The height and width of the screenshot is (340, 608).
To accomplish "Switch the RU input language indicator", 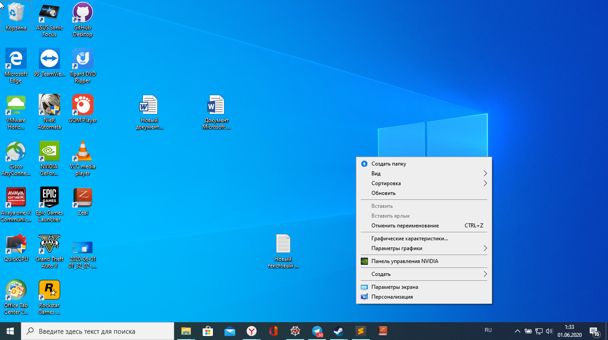I will coord(488,330).
